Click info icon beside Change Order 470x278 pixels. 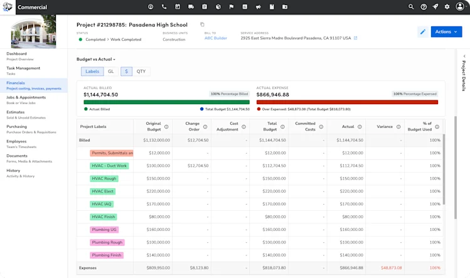(205, 127)
